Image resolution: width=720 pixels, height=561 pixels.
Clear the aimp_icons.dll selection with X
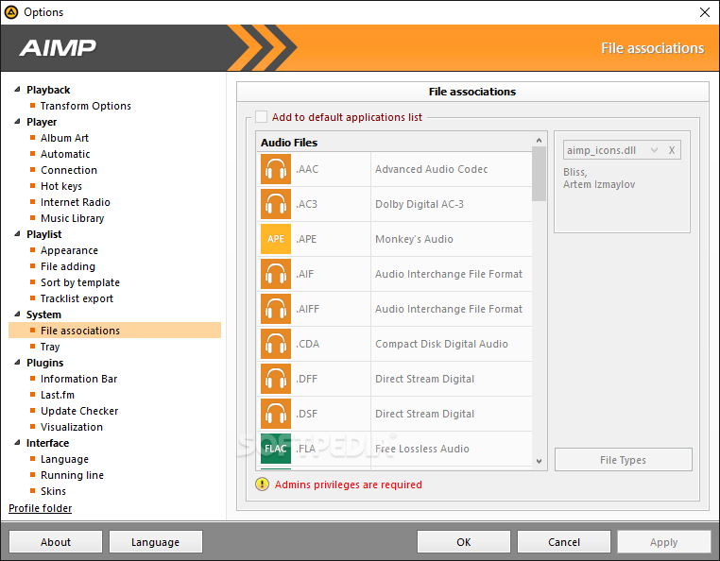click(672, 150)
